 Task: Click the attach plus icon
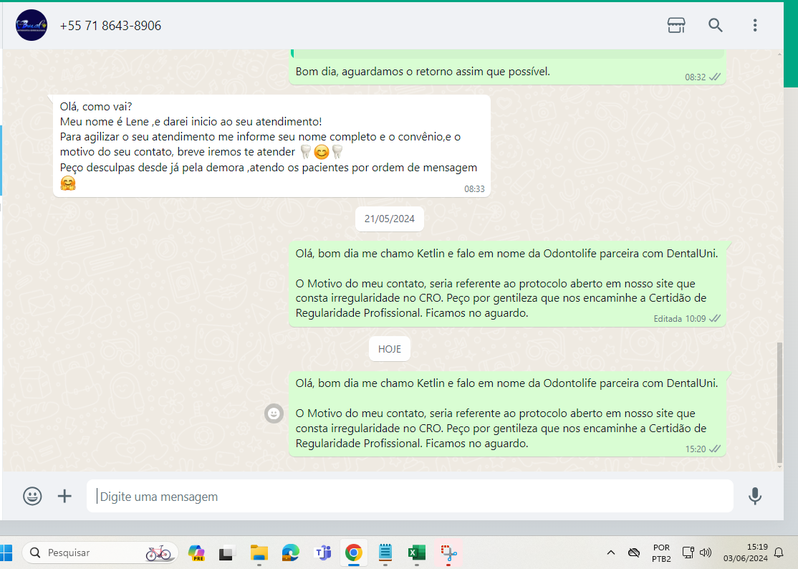point(64,496)
